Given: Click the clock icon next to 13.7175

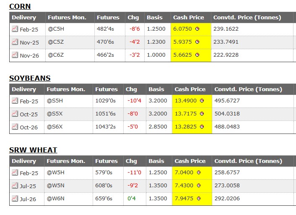Looking at the screenshot, I should click(x=202, y=114).
